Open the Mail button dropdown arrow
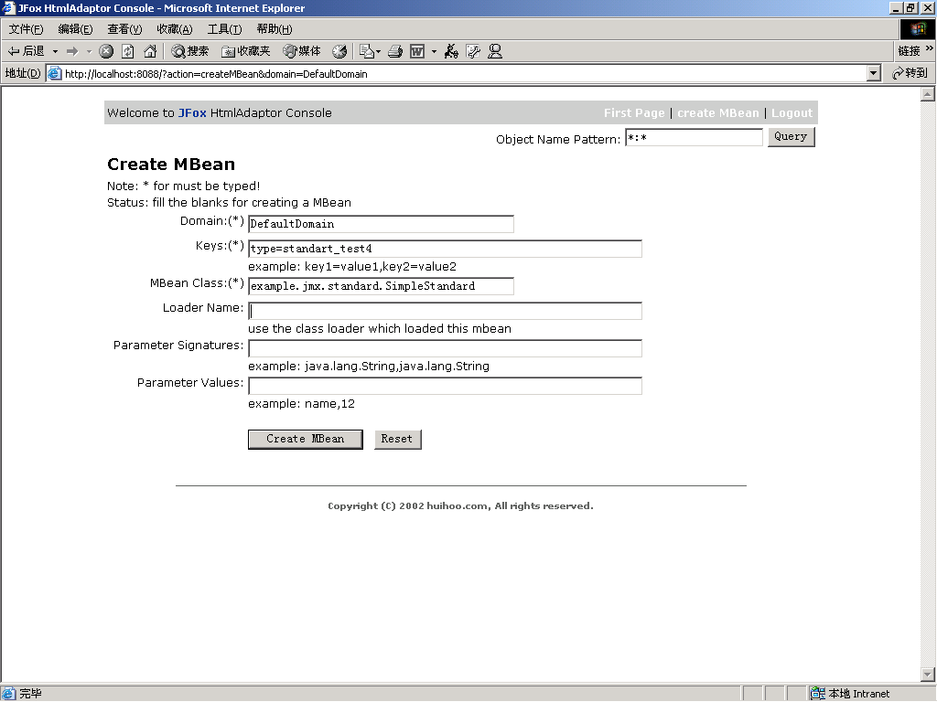 pos(378,51)
